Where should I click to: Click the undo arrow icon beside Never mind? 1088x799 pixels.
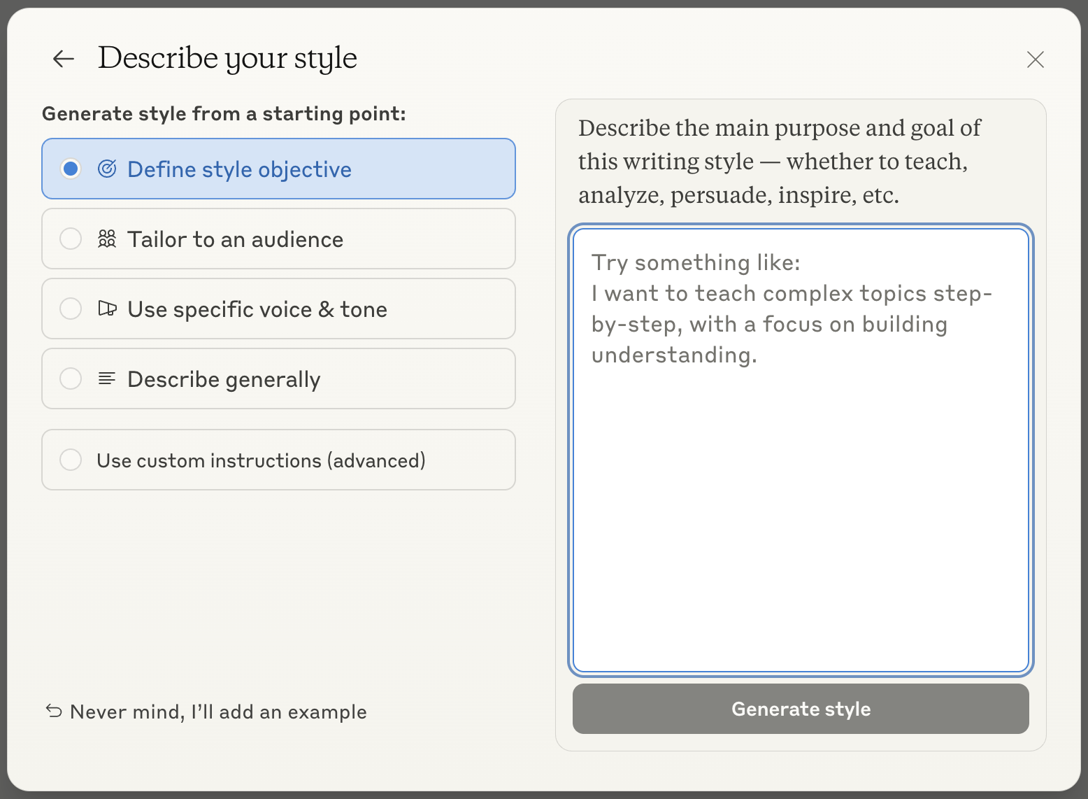click(54, 711)
